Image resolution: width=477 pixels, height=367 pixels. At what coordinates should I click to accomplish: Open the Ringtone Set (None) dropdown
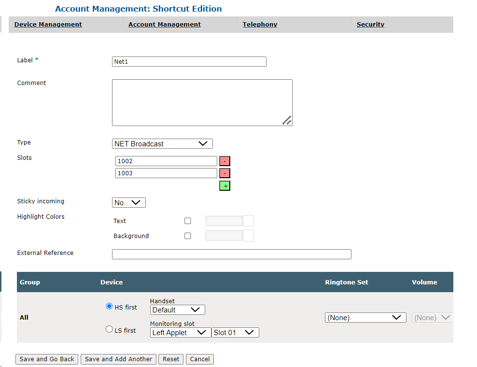pos(365,317)
